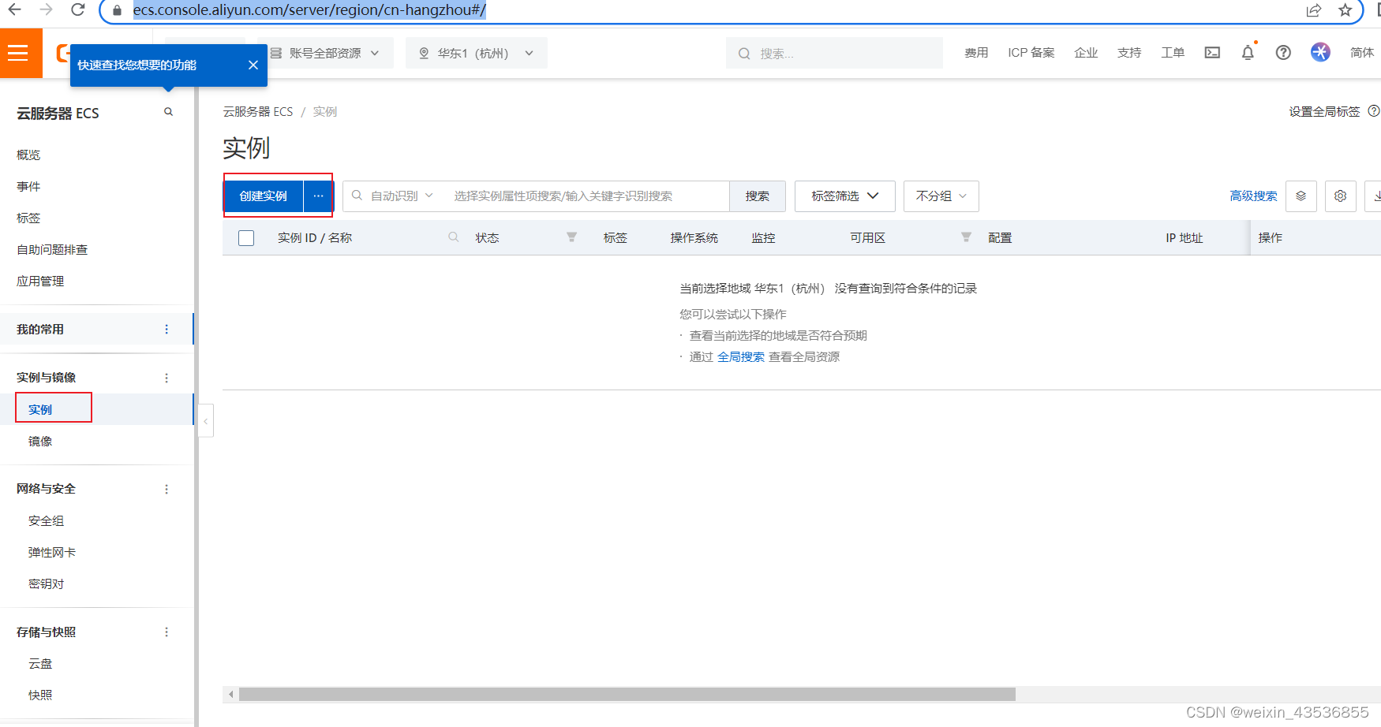The width and height of the screenshot is (1381, 727).
Task: Click 设置全局标签
Action: click(x=1324, y=111)
